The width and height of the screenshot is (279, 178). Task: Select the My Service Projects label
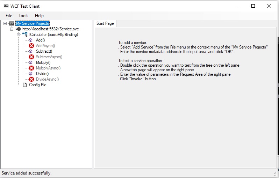click(33, 23)
